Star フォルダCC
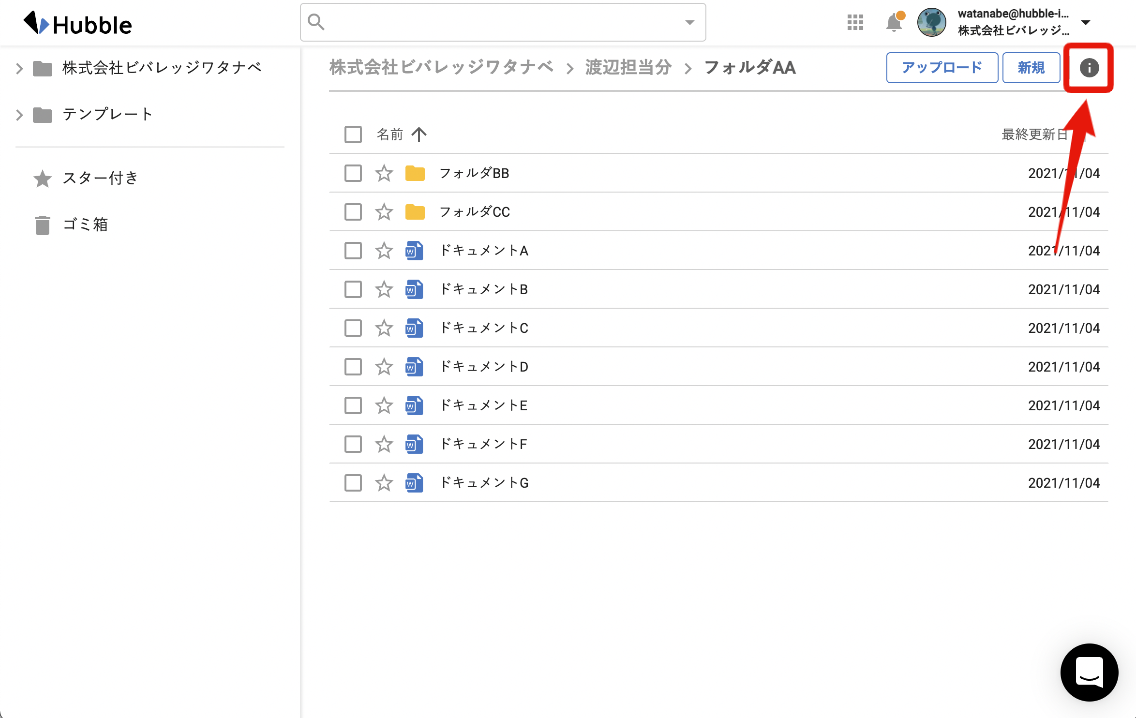Image resolution: width=1136 pixels, height=718 pixels. tap(384, 211)
